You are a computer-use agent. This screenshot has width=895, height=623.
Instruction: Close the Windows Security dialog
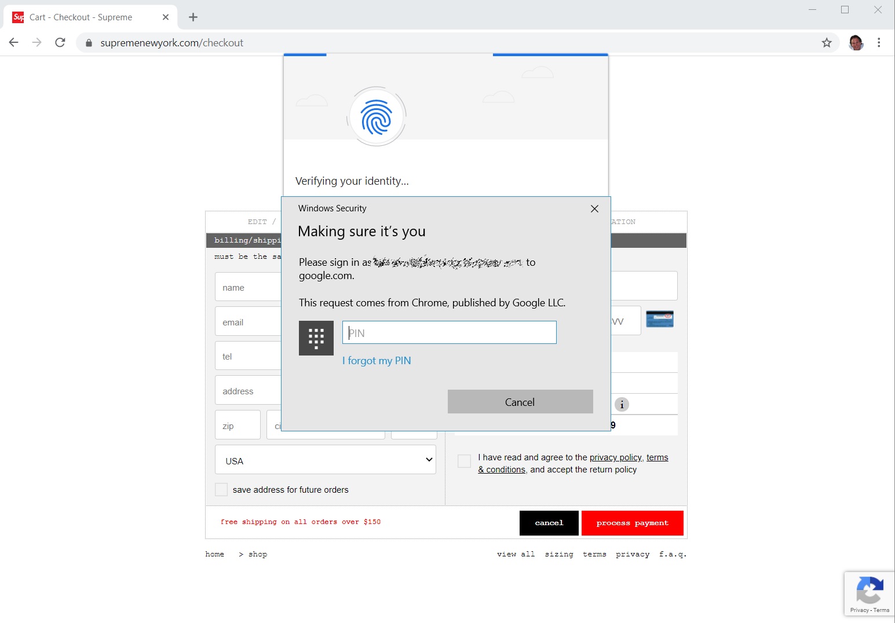(x=594, y=208)
